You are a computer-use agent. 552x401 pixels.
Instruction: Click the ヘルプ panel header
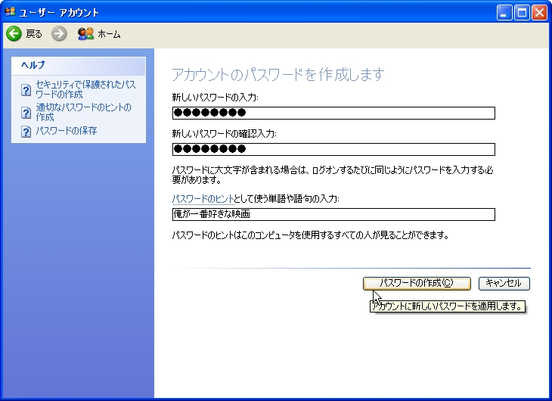79,66
